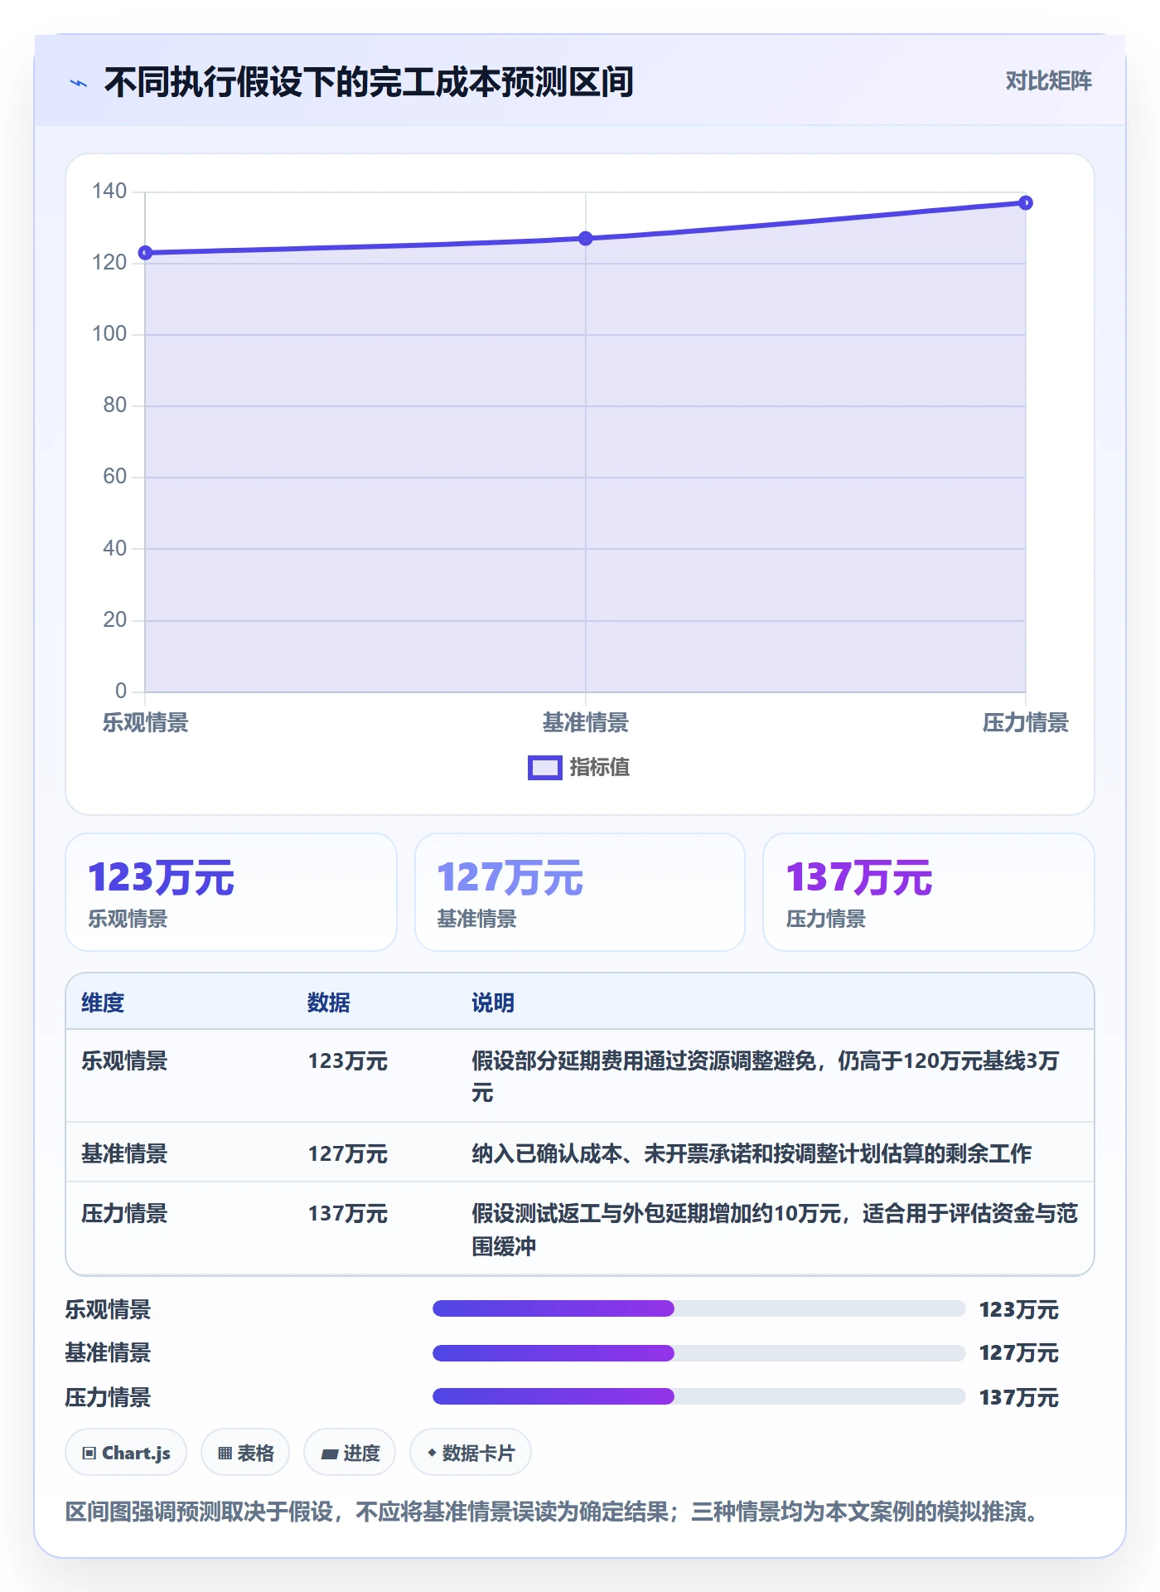The height and width of the screenshot is (1592, 1160).
Task: Click the title 不同执行假设下的完工成本预测区间
Action: (369, 82)
